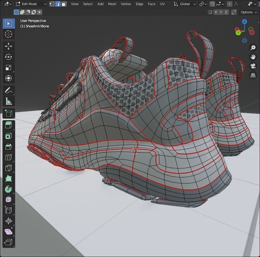Switch to vertex select mode
This screenshot has width=260, height=257.
point(52,4)
